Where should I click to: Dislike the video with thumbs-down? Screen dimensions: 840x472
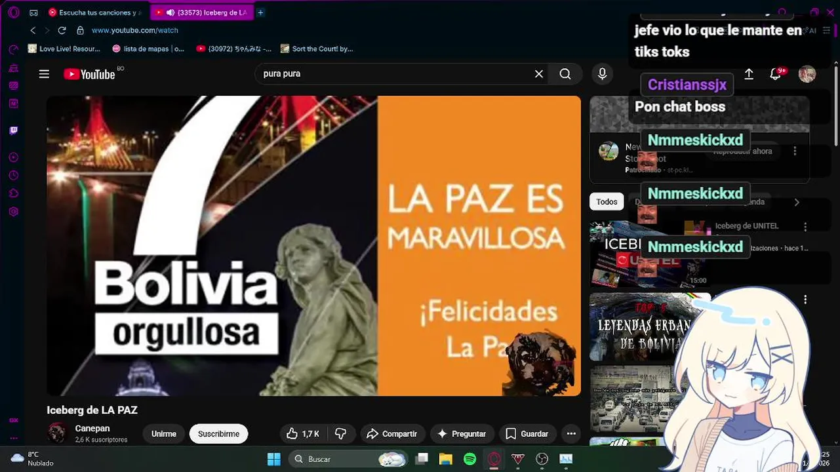[340, 434]
